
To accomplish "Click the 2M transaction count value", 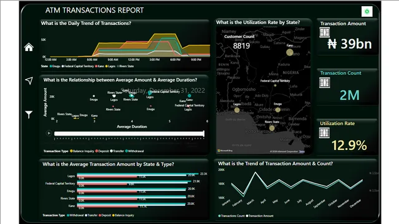I will coord(350,95).
